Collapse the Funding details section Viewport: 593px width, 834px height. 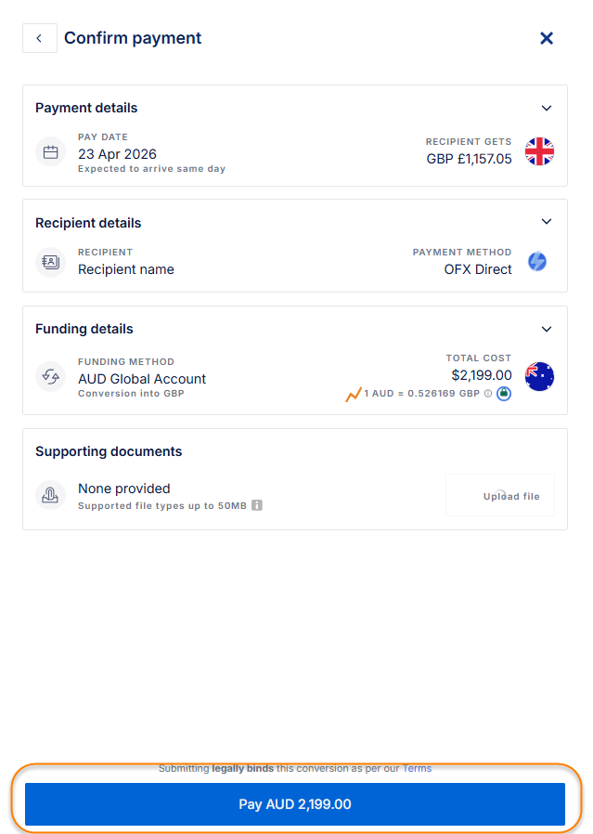click(x=547, y=329)
